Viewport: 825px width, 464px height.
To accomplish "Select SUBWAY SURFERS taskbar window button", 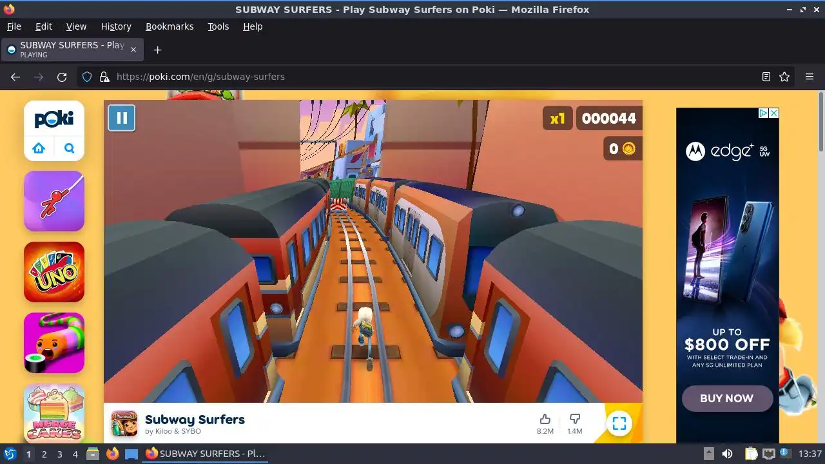I will [206, 454].
